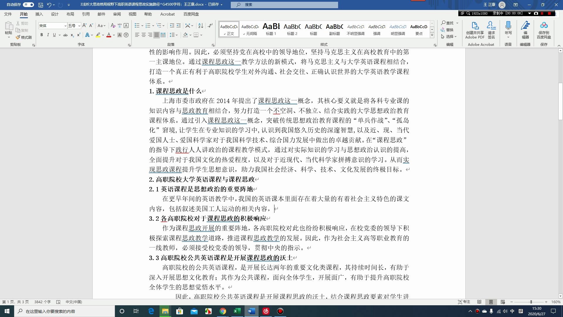This screenshot has width=563, height=317.
Task: Click the Increase Indent icon
Action: [179, 26]
